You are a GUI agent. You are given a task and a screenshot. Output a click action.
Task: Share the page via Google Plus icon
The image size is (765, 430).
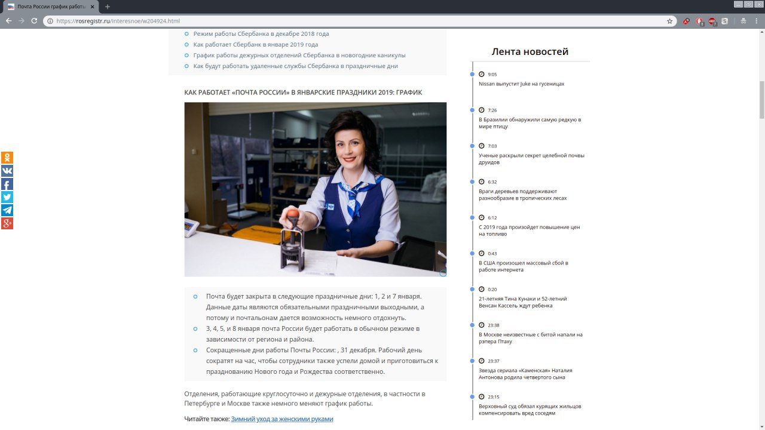7,223
